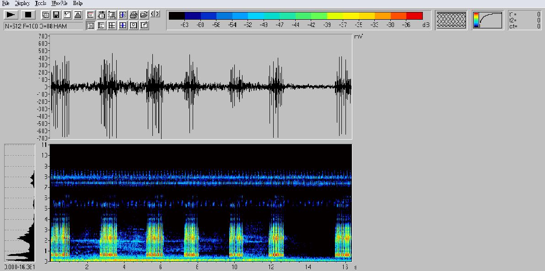Open the WavFile menu
Image resolution: width=545 pixels, height=271 pixels.
coord(59,3)
